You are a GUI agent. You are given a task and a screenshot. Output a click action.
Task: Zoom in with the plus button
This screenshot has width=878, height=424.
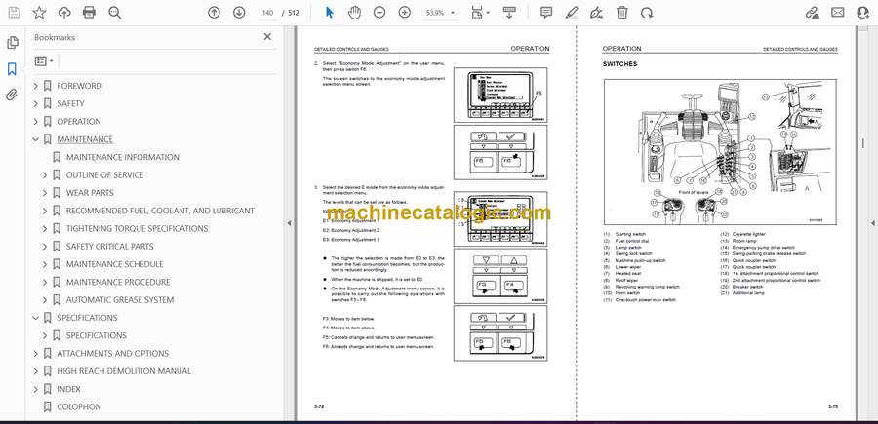pos(404,13)
